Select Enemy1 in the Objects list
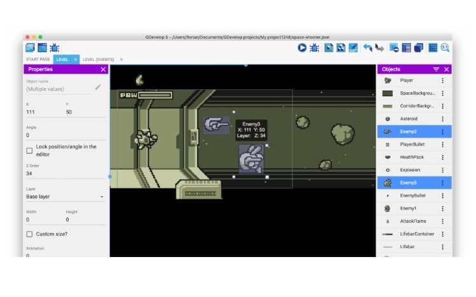Image resolution: width=476 pixels, height=297 pixels. 414,209
